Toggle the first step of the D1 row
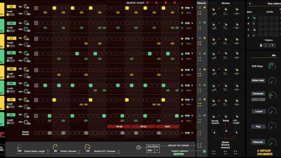281x158 pixels. point(36,100)
